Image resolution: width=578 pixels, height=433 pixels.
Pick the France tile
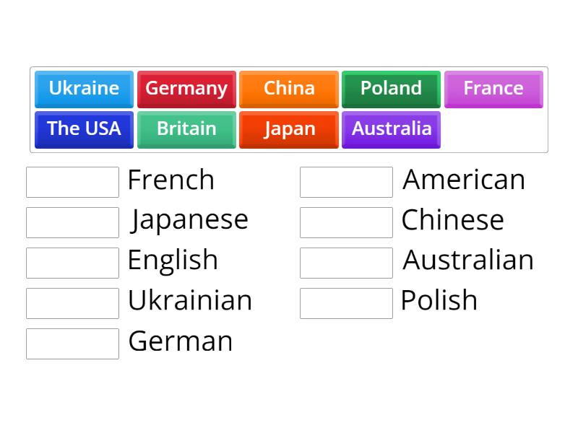coord(493,89)
